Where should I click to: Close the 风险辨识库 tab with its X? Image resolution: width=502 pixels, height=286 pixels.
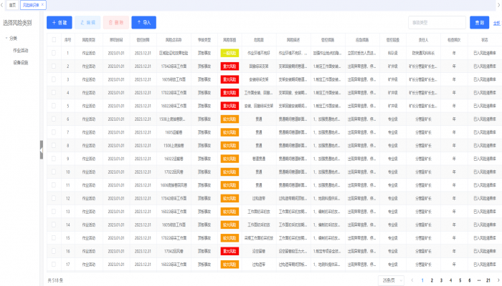coord(43,4)
